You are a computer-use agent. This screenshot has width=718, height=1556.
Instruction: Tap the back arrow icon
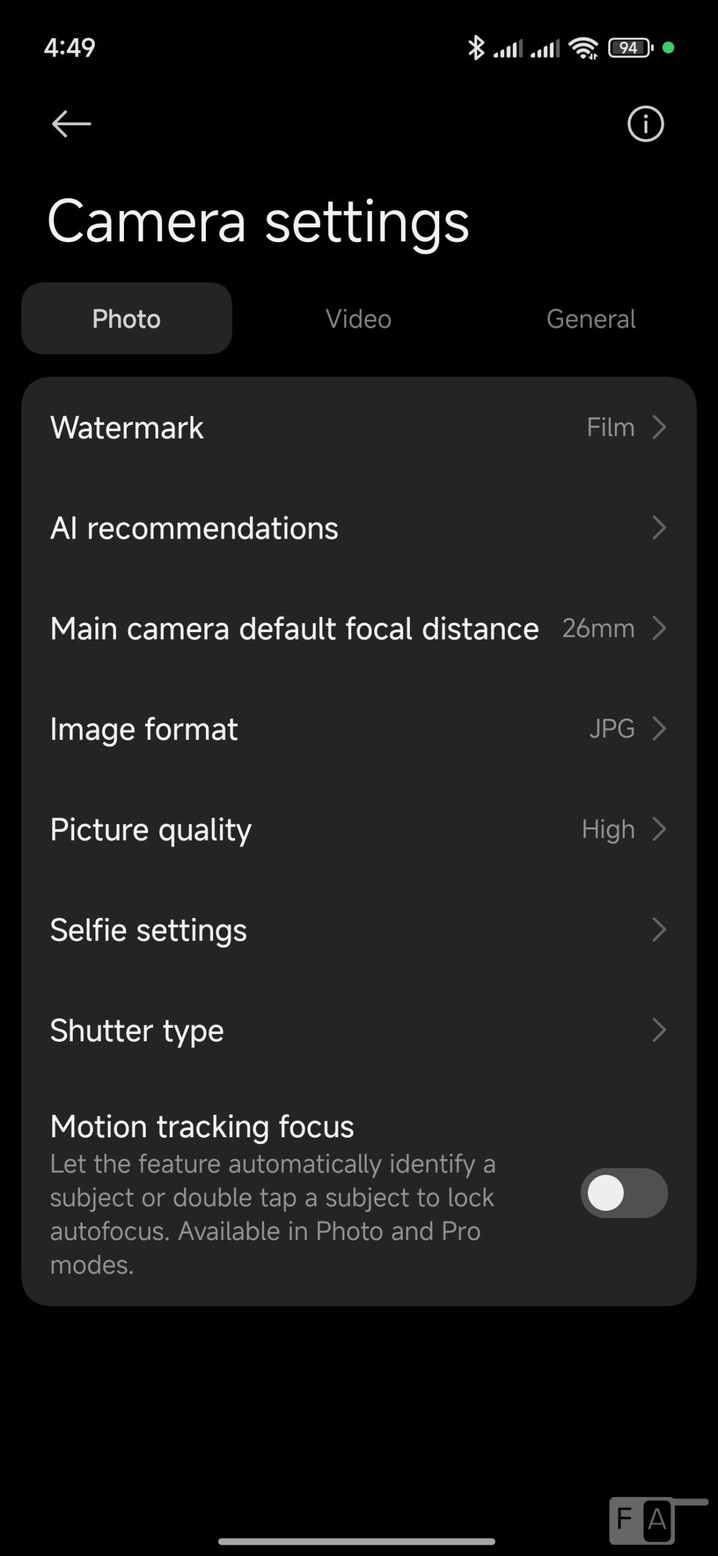click(71, 124)
